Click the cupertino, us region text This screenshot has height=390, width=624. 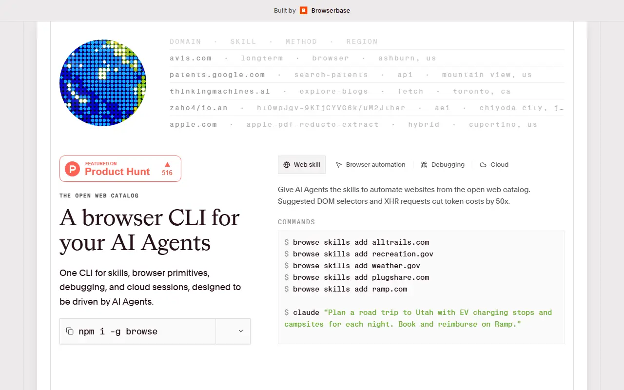[503, 124]
